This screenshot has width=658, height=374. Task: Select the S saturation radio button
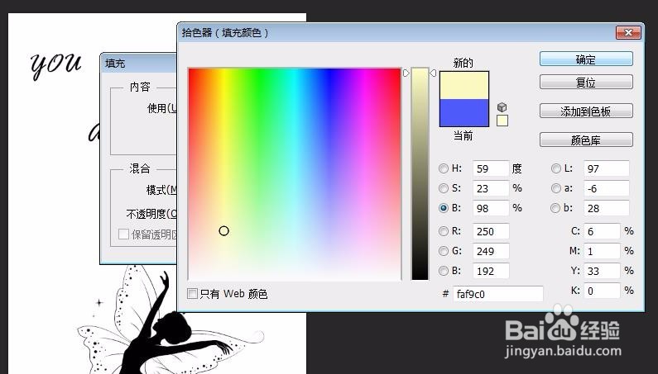click(x=443, y=188)
